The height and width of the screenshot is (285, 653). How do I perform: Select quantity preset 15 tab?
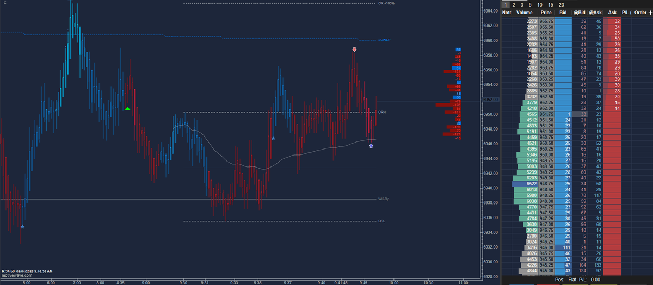551,4
